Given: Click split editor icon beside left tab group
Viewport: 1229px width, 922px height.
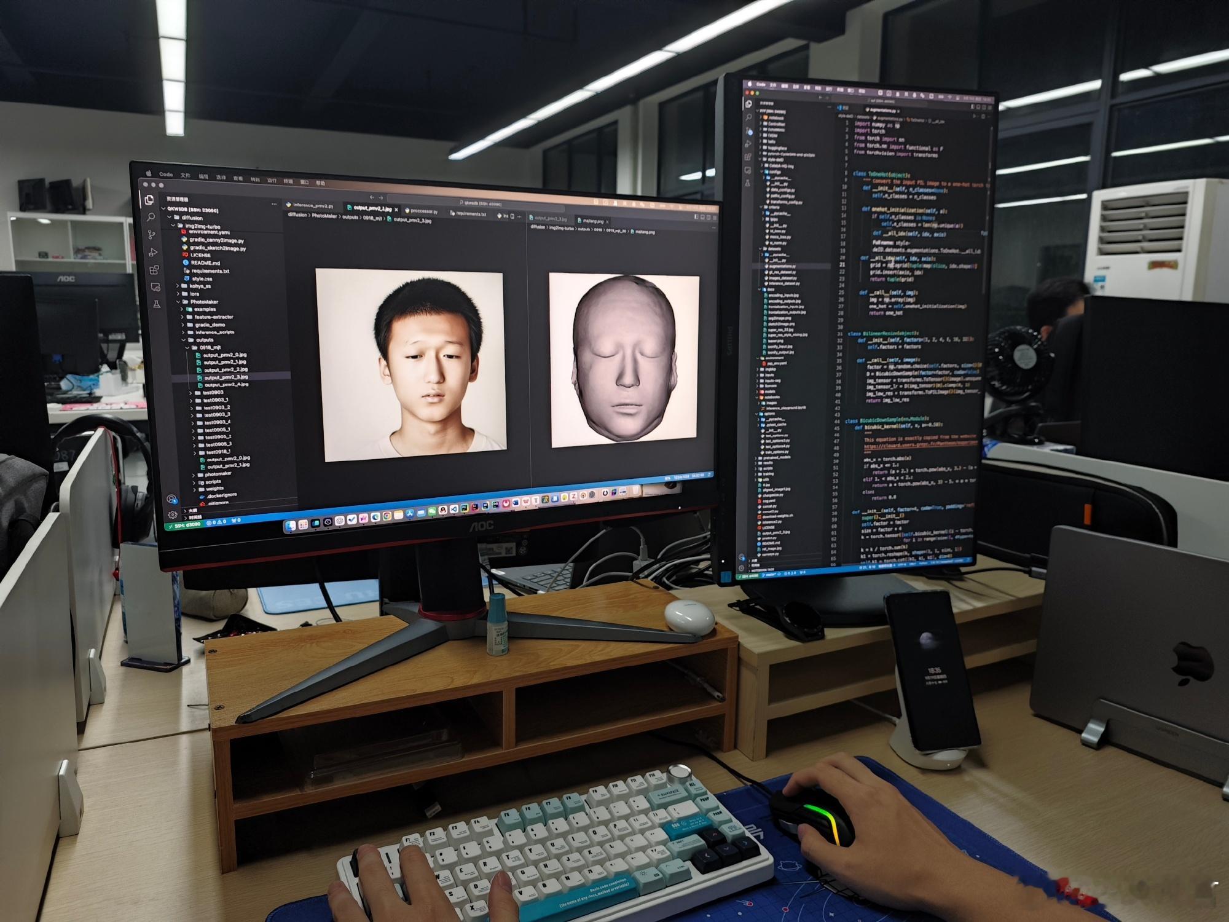Looking at the screenshot, I should pos(512,216).
